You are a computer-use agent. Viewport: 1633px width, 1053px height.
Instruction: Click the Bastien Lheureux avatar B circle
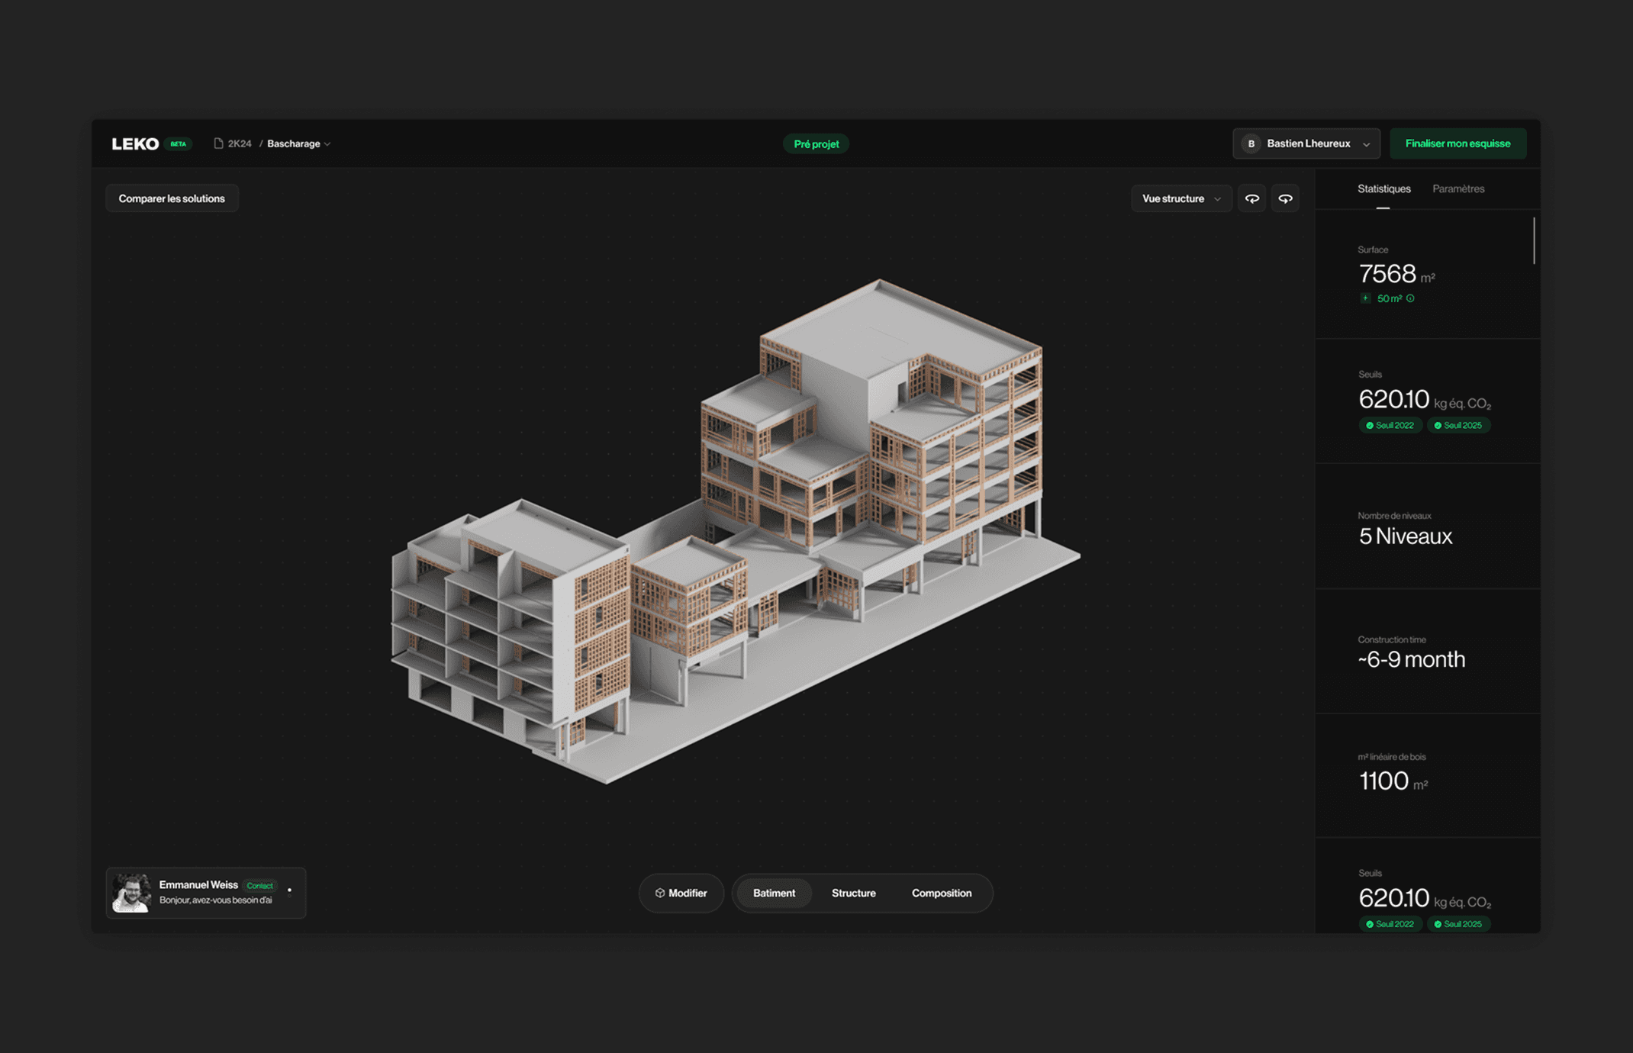pos(1251,143)
